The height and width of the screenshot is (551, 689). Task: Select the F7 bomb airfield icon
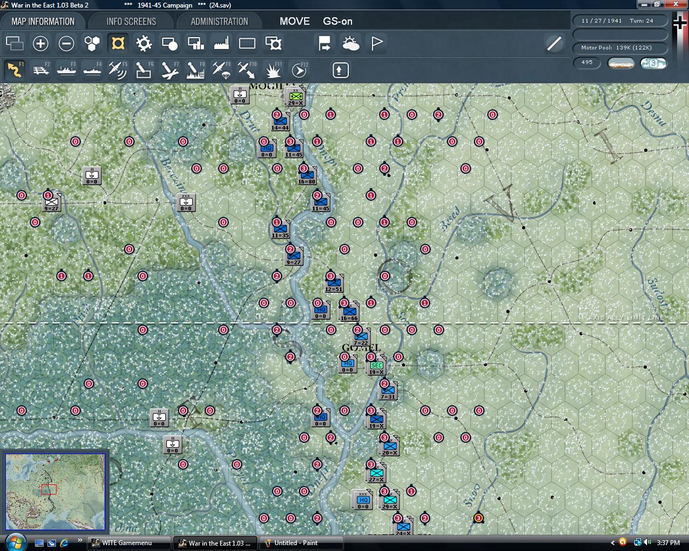pos(170,70)
